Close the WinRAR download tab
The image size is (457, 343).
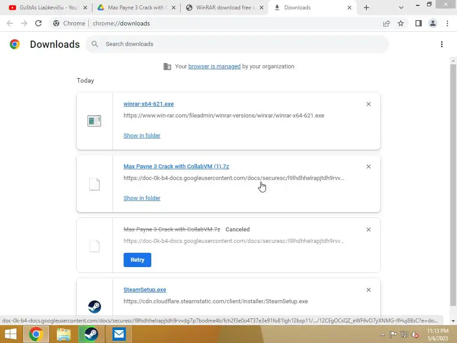tap(262, 8)
